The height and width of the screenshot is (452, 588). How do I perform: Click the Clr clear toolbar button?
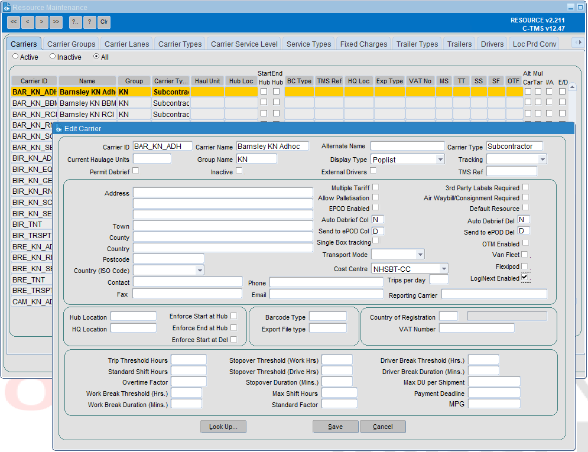pos(104,22)
